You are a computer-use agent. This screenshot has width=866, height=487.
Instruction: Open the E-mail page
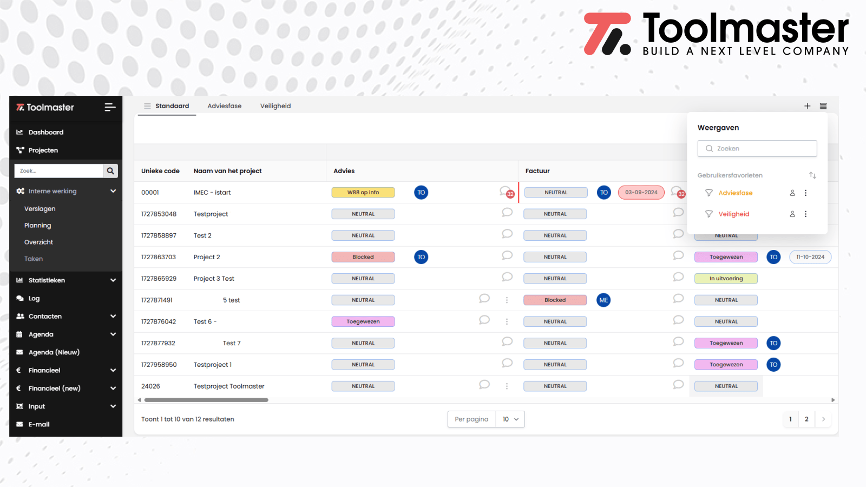coord(39,425)
